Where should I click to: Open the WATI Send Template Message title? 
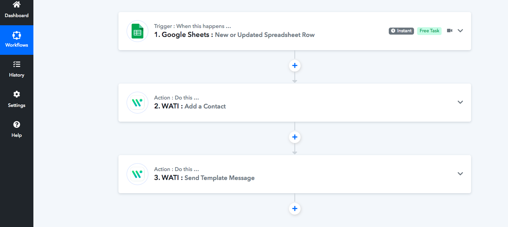[204, 178]
